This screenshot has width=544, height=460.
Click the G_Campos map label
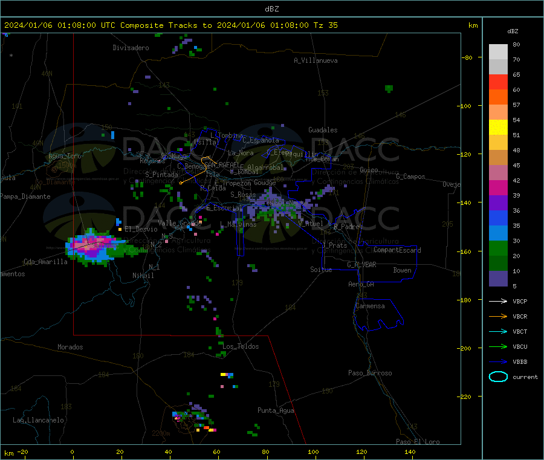(410, 177)
